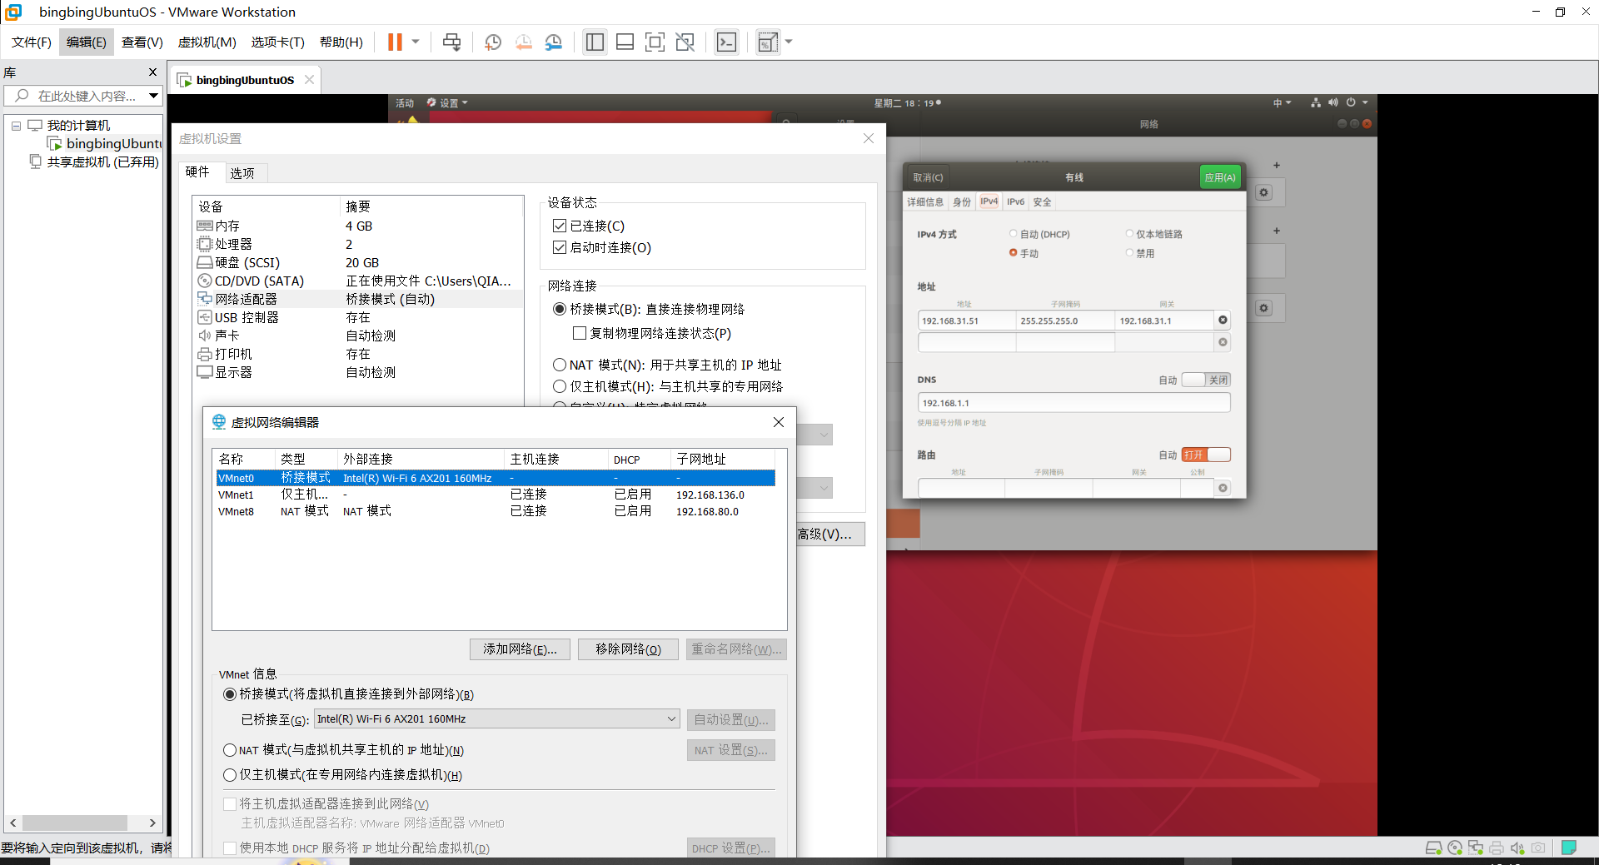Open the console view icon
Viewport: 1599px width, 865px height.
coord(726,42)
